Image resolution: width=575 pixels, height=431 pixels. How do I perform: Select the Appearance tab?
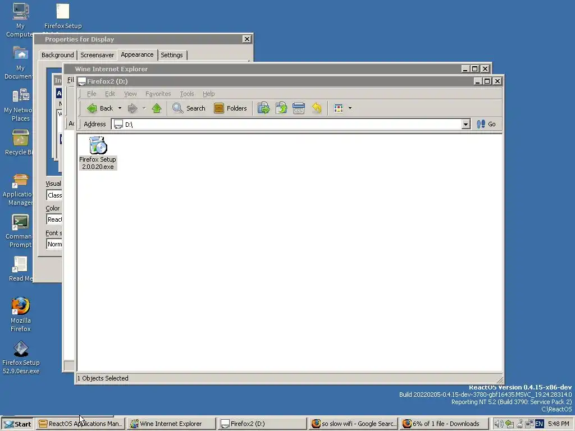pos(137,54)
